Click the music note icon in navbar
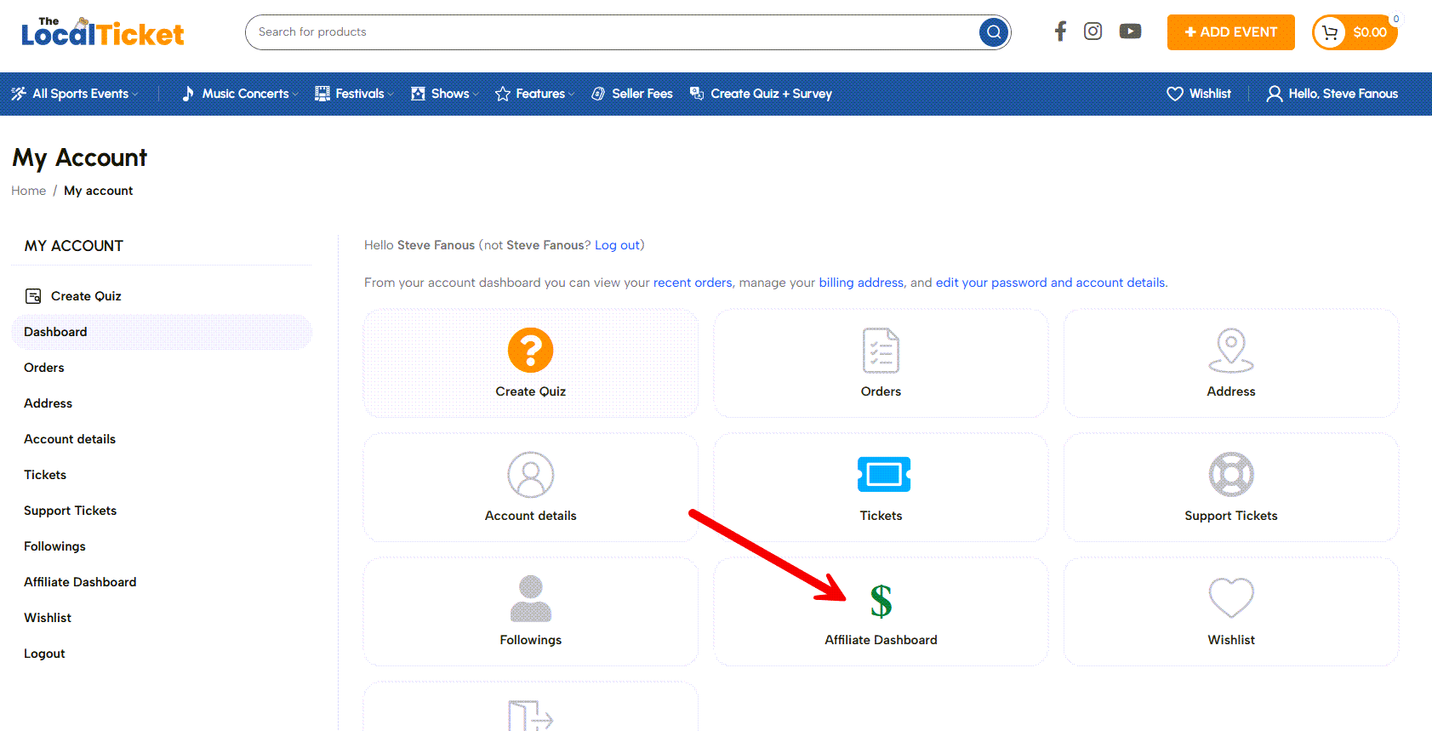 coord(188,94)
